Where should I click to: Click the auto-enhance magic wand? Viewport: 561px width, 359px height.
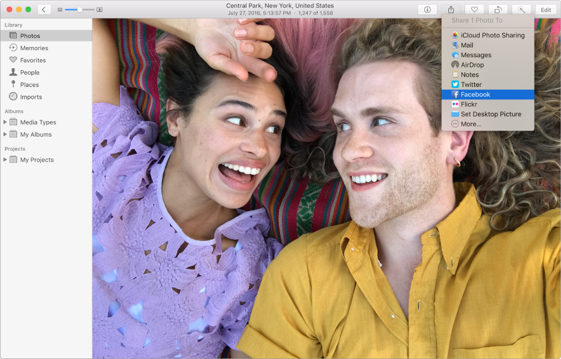[x=521, y=10]
